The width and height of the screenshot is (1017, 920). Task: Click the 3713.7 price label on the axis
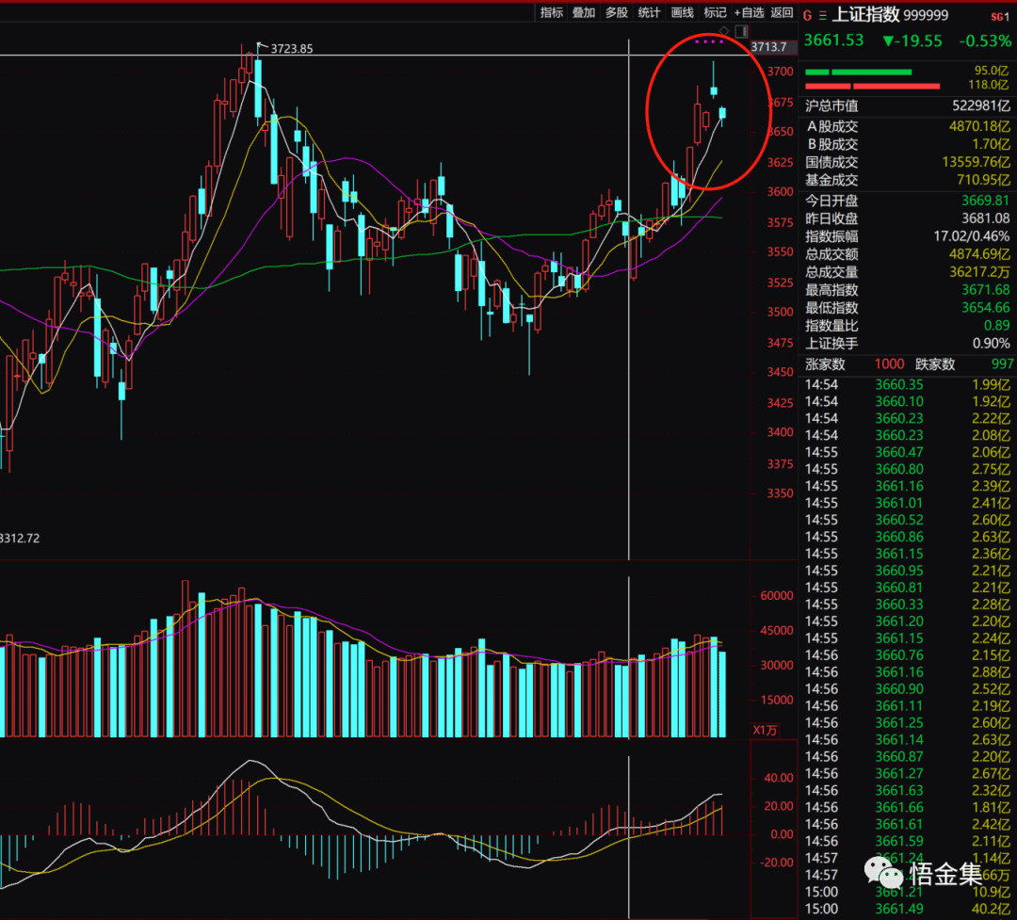[769, 46]
